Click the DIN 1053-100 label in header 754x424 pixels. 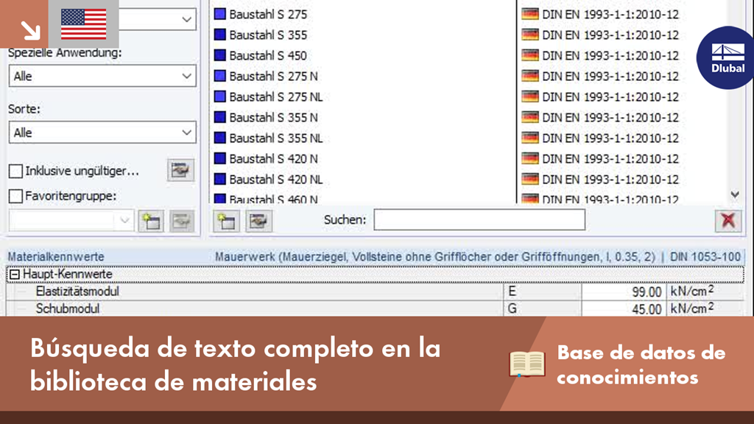click(705, 257)
